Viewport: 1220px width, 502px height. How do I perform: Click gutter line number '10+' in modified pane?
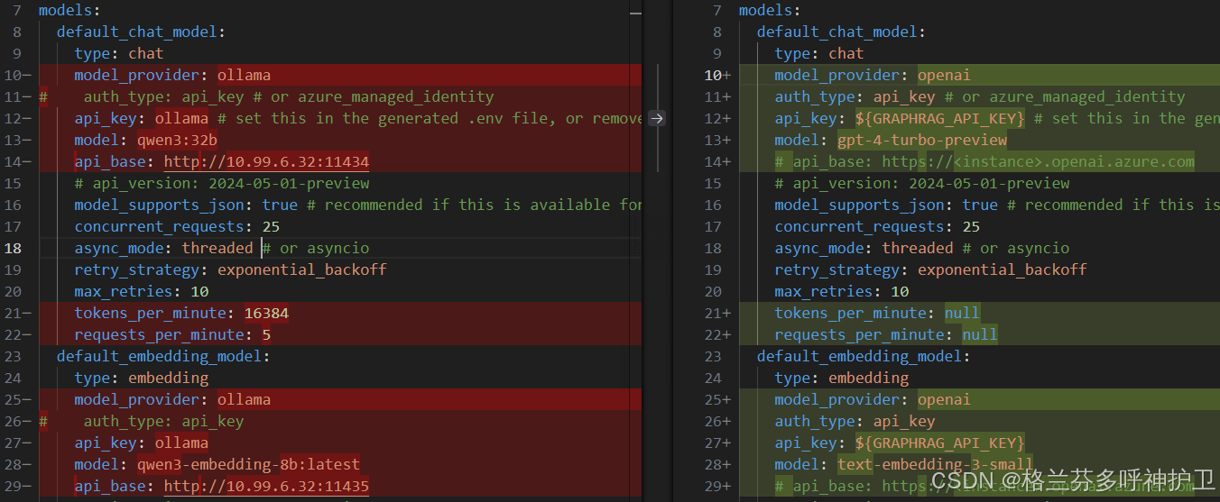717,75
